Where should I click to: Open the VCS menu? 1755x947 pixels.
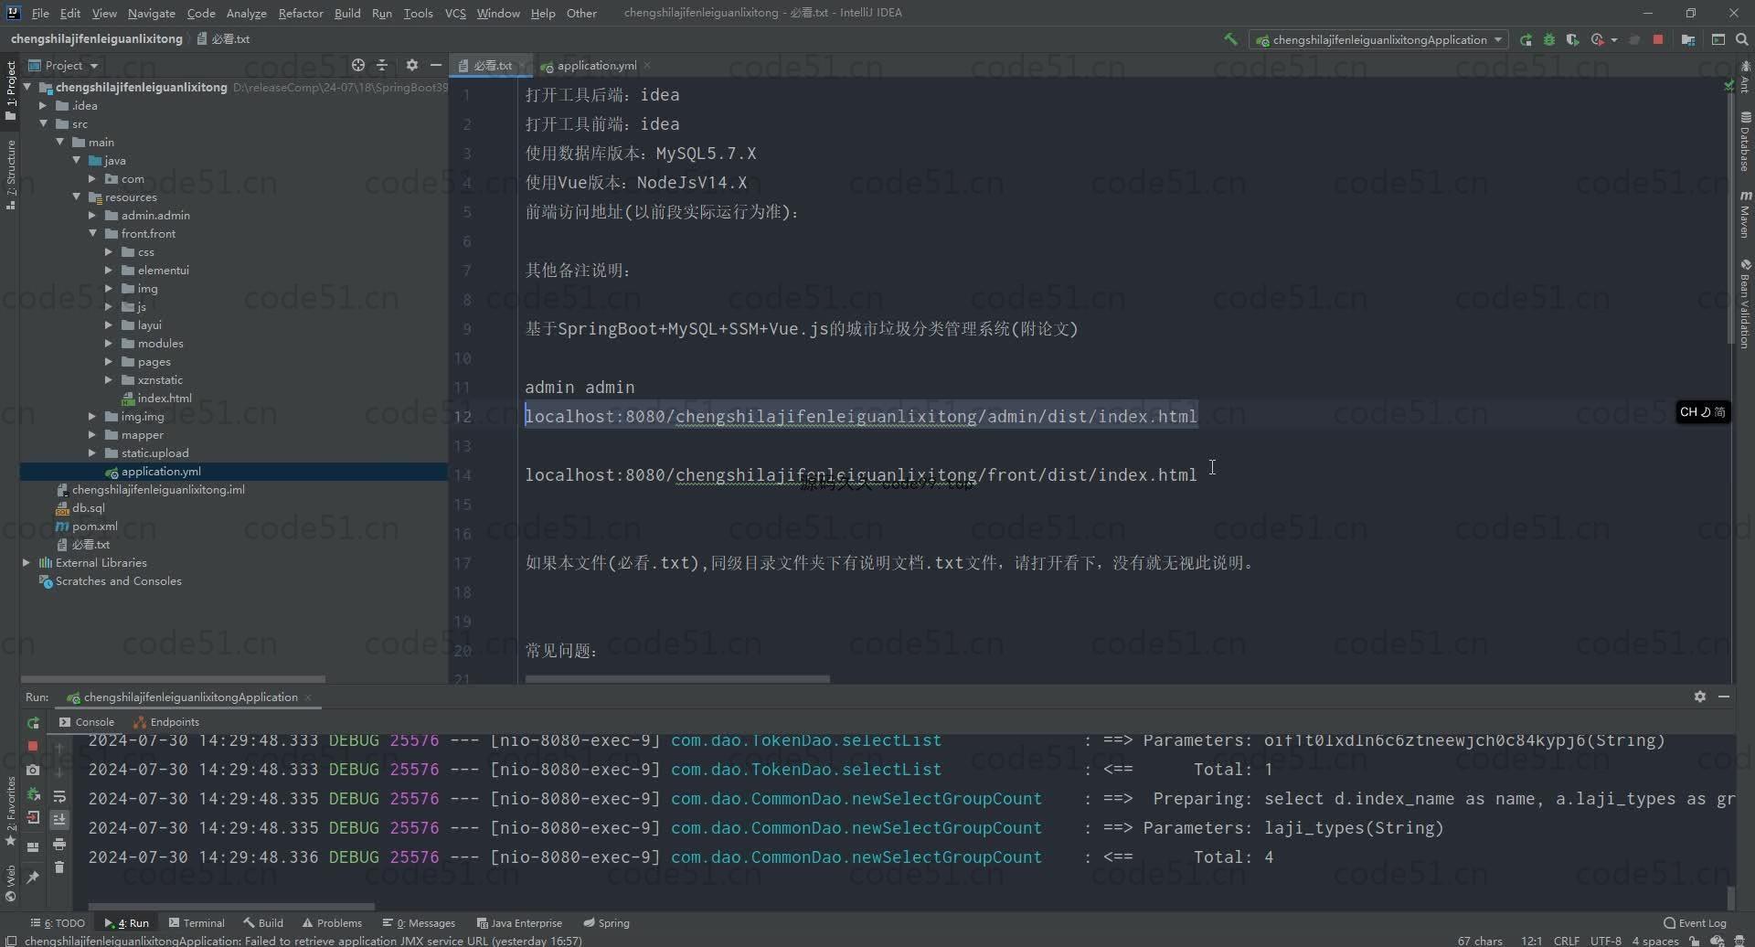pyautogui.click(x=455, y=13)
